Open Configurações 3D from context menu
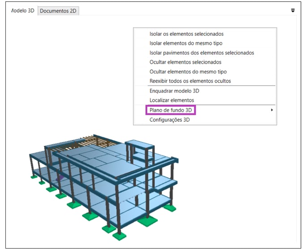 pos(170,120)
